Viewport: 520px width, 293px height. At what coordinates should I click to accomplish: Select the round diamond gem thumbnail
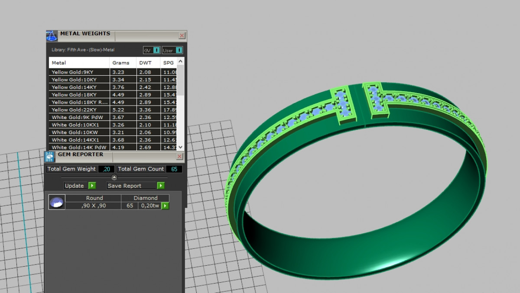(57, 202)
